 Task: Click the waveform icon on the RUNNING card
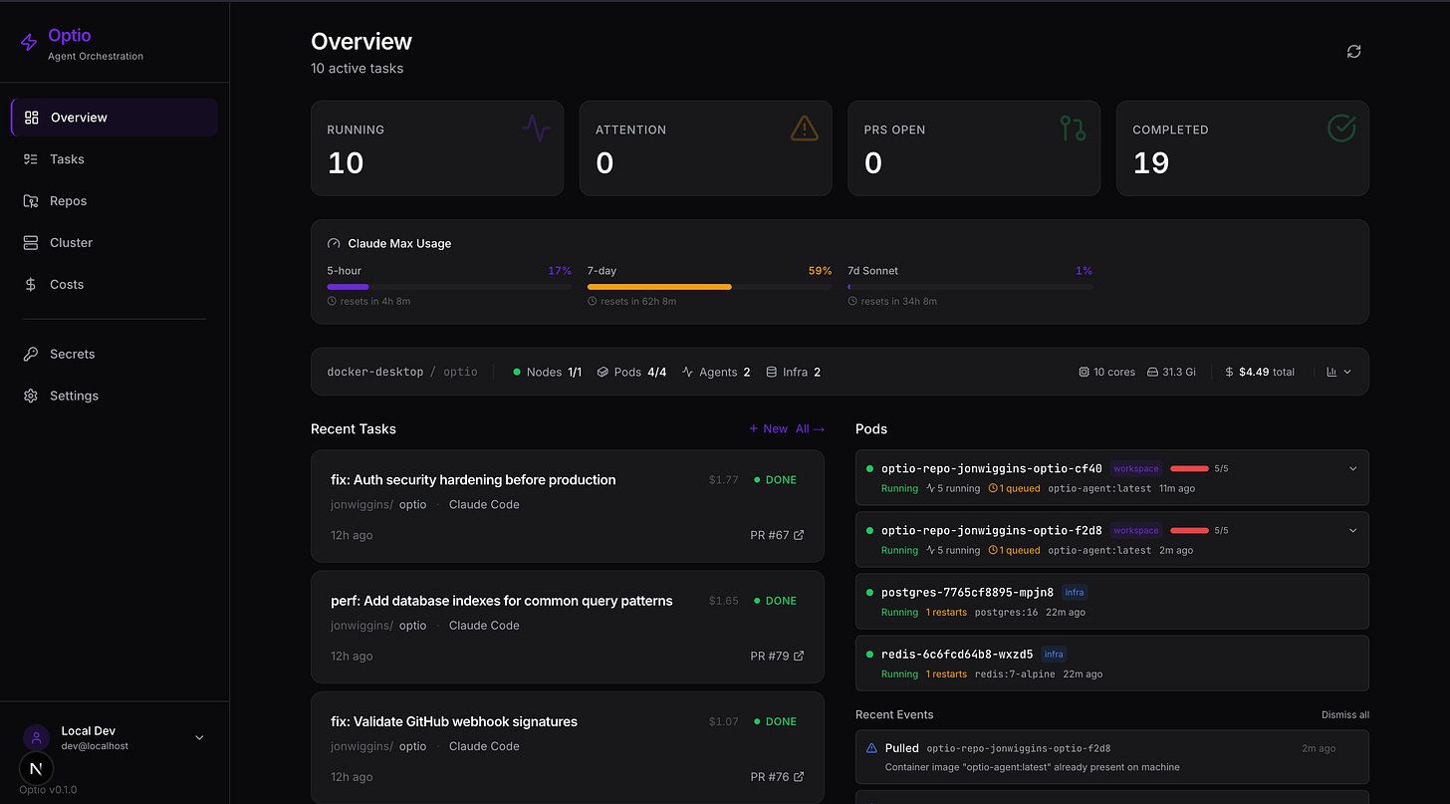coord(535,128)
